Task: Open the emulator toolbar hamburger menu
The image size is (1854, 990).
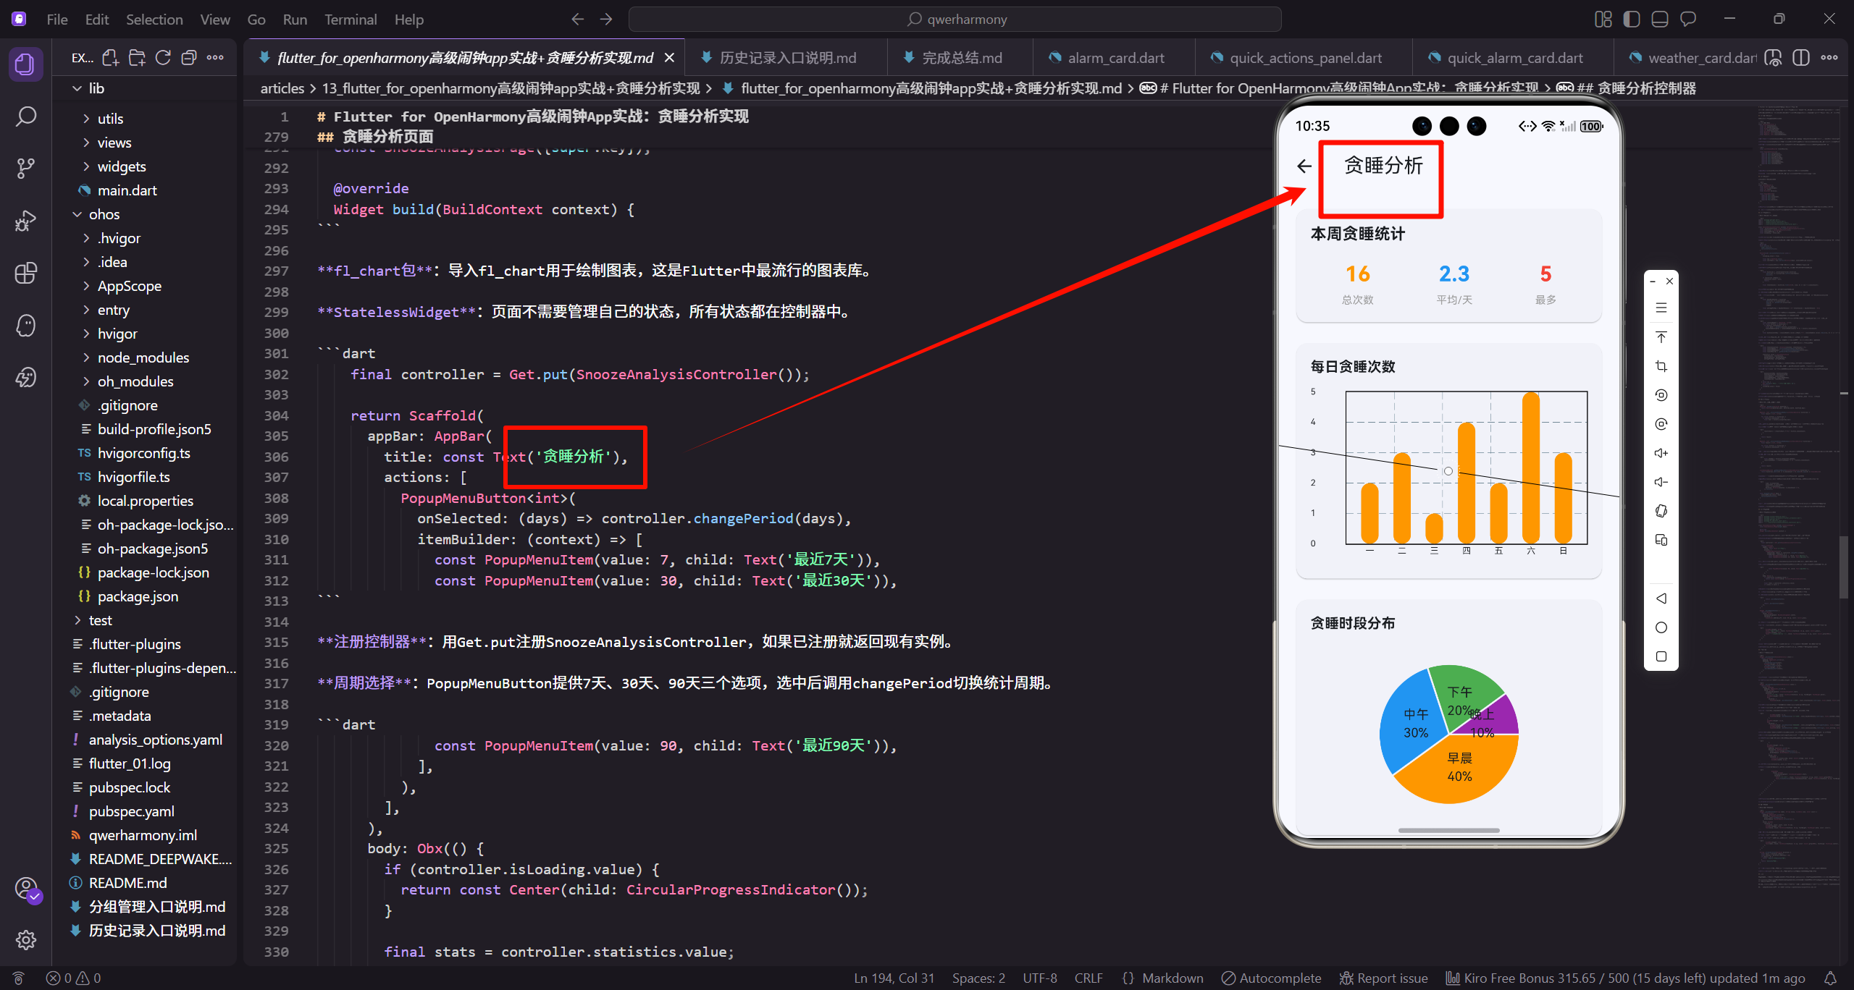Action: (1661, 308)
